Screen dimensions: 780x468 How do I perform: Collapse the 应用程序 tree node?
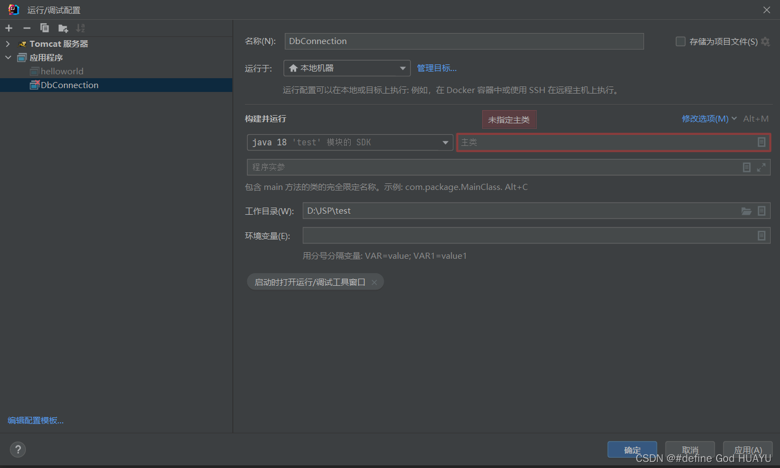pyautogui.click(x=8, y=57)
